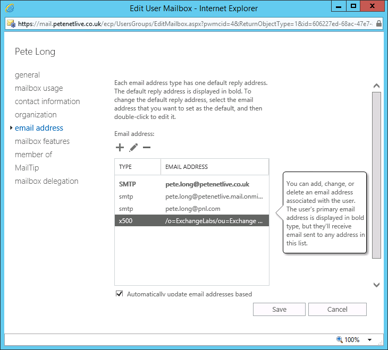
Task: Remove selected email address with minus icon
Action: (x=147, y=148)
